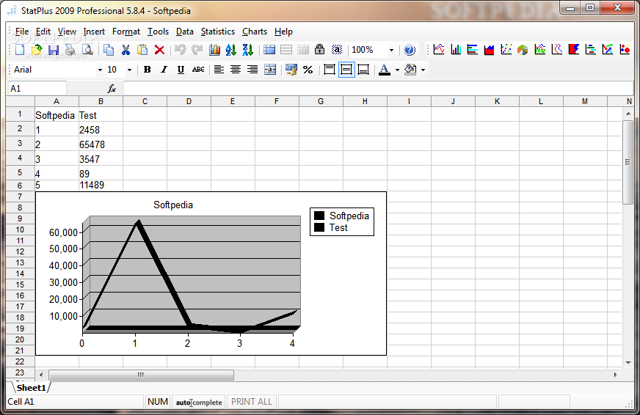Toggle strikethrough ABC formatting
Image resolution: width=640 pixels, height=415 pixels.
point(198,70)
